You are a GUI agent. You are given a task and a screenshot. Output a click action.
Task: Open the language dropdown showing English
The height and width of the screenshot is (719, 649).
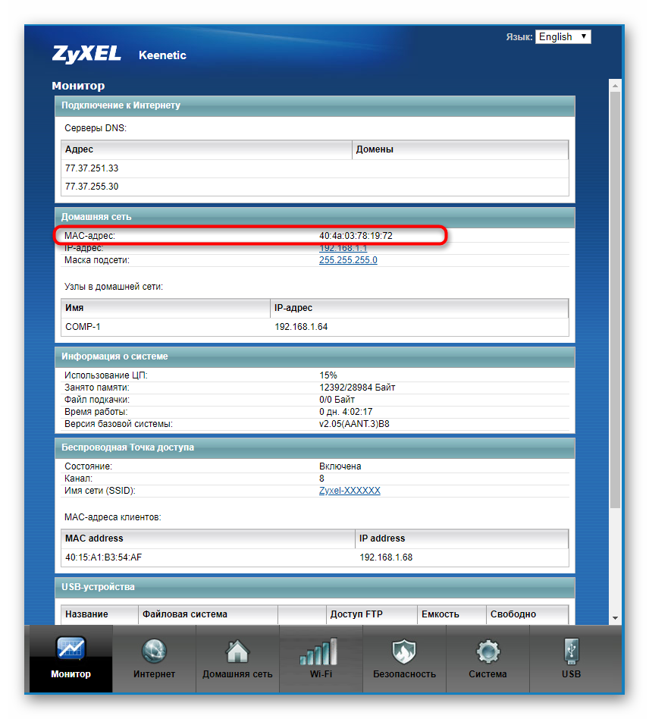(x=563, y=36)
